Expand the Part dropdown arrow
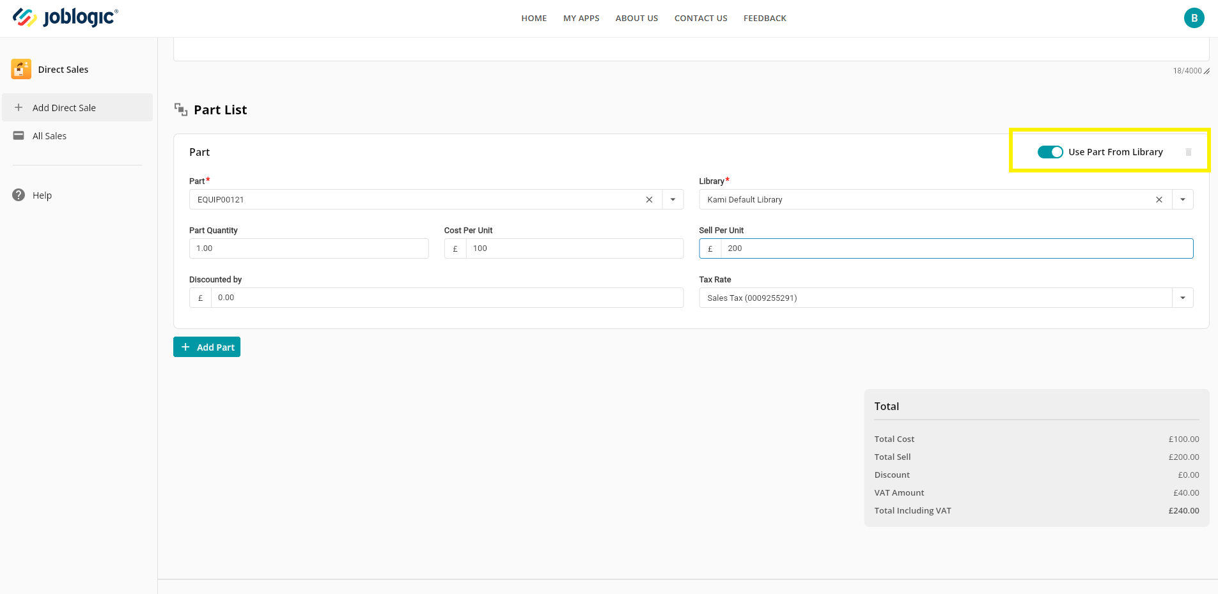This screenshot has height=594, width=1218. 673,199
